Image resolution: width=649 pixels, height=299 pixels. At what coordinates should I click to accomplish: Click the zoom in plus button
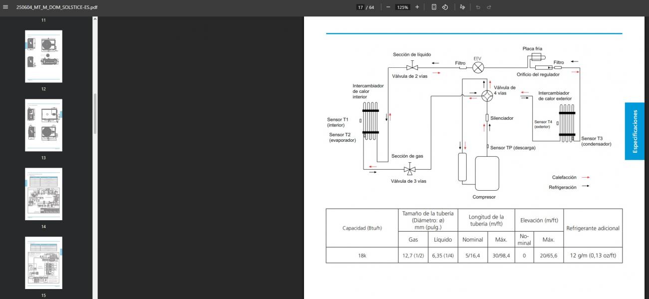pyautogui.click(x=417, y=7)
